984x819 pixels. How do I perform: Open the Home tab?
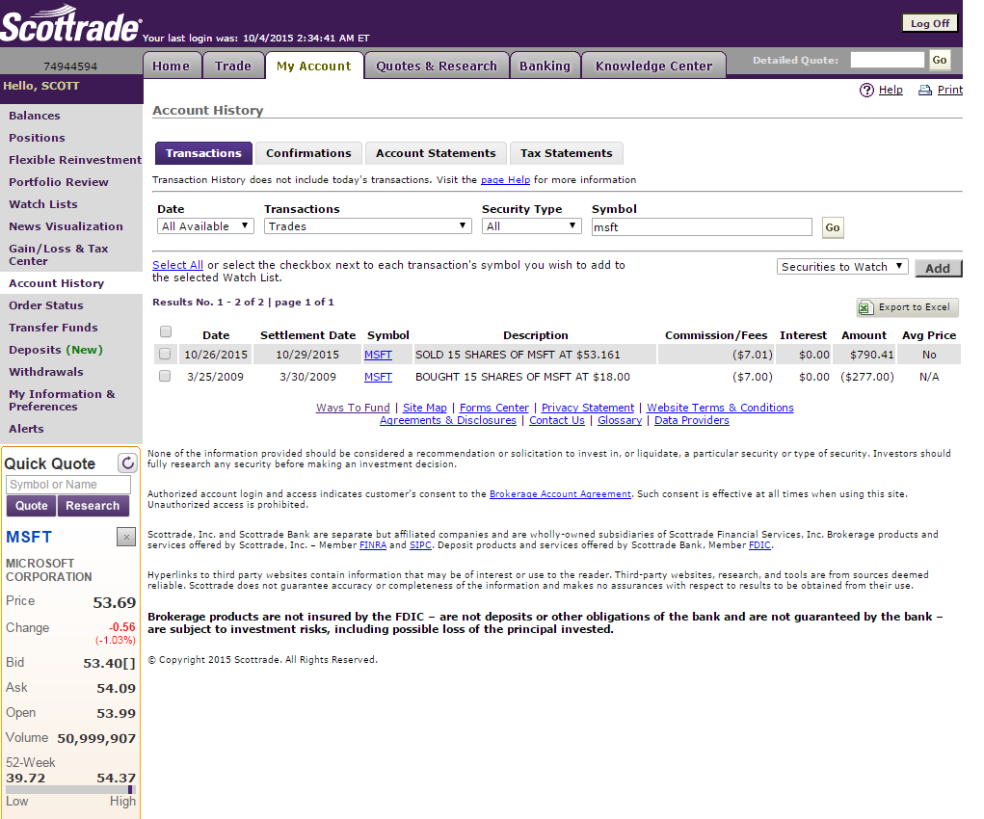point(171,66)
